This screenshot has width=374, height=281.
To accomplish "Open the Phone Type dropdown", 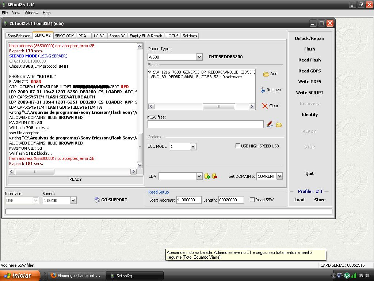I will [199, 57].
